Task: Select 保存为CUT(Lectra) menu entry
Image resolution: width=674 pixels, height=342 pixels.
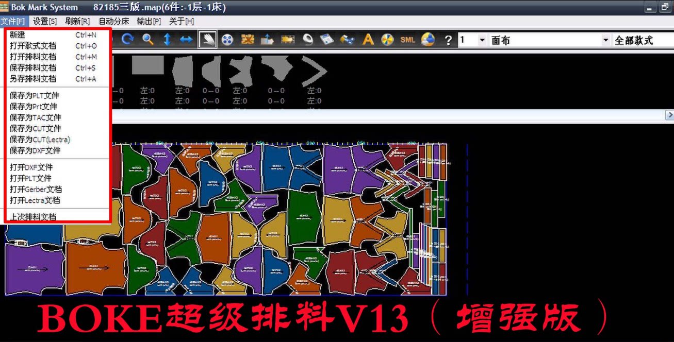Action: coord(57,140)
